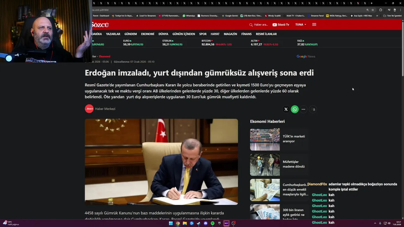The image size is (404, 227).
Task: Click the Haber Merkezi author link
Action: 105,109
